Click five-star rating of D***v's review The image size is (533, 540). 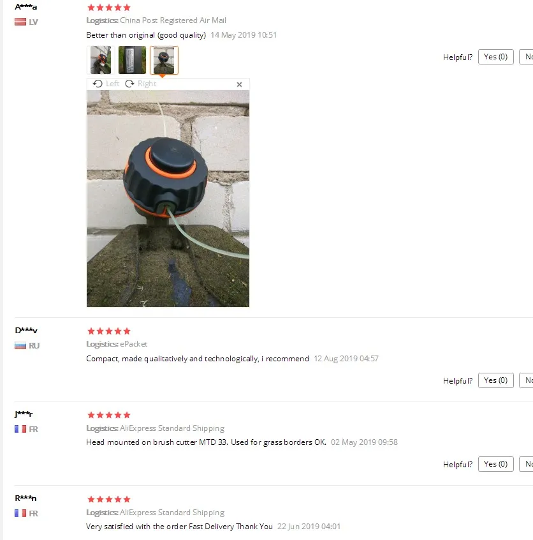109,331
